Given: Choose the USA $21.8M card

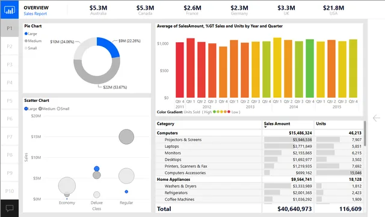Looking at the screenshot, I should pos(333,10).
